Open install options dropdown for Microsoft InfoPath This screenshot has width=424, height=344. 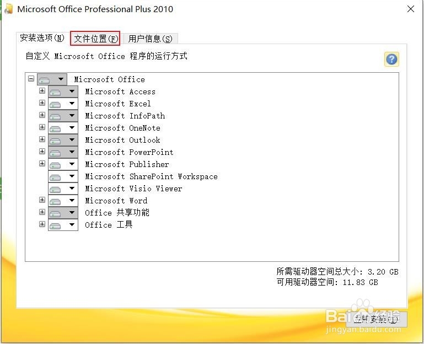63,116
